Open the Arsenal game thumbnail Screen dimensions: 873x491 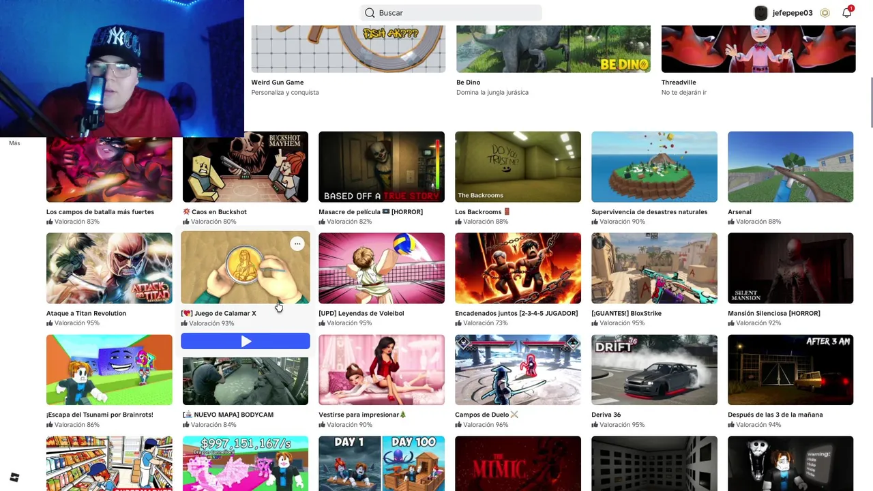790,167
